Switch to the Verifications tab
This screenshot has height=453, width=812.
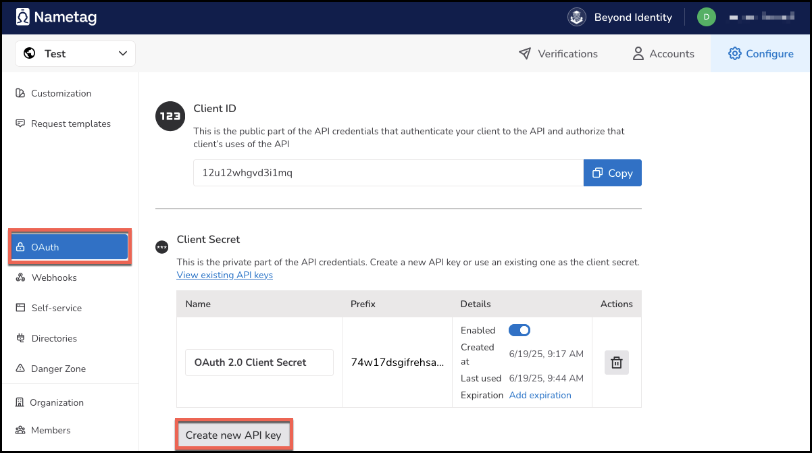tap(558, 54)
